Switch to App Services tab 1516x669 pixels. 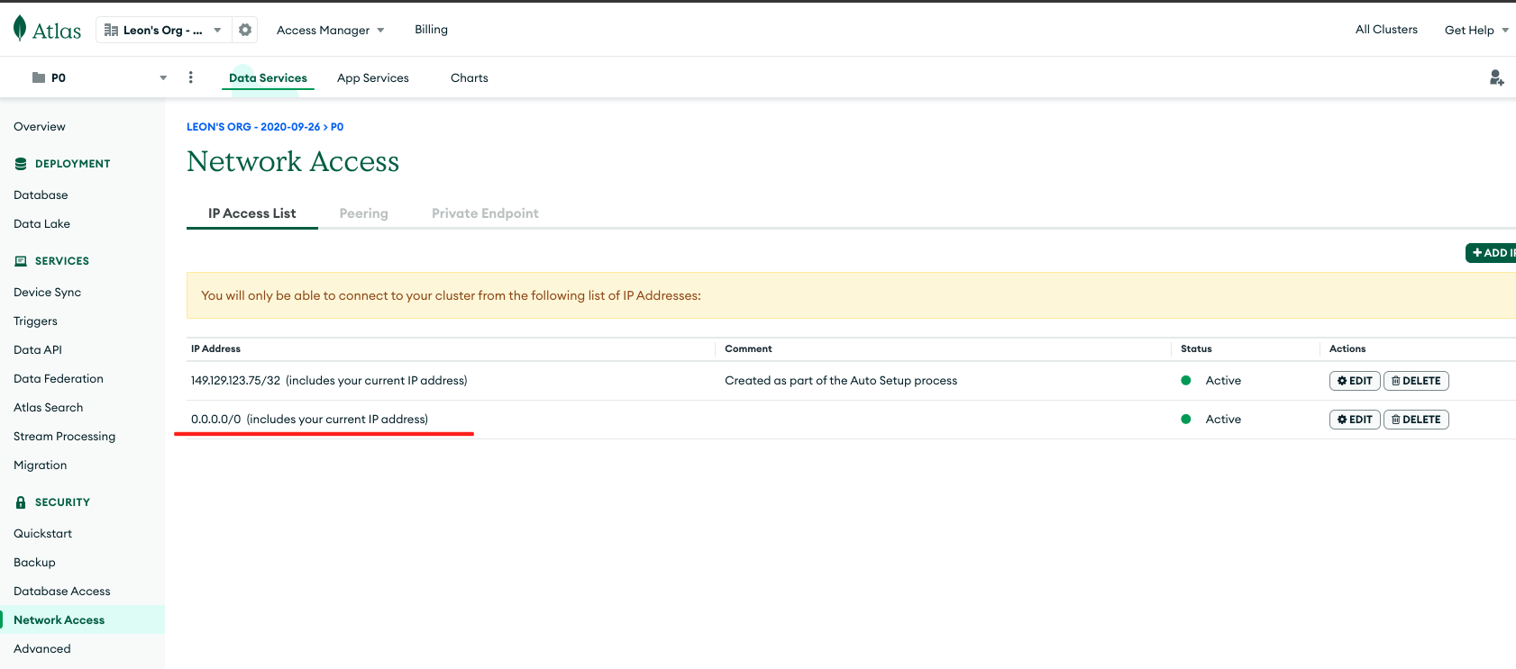point(373,78)
